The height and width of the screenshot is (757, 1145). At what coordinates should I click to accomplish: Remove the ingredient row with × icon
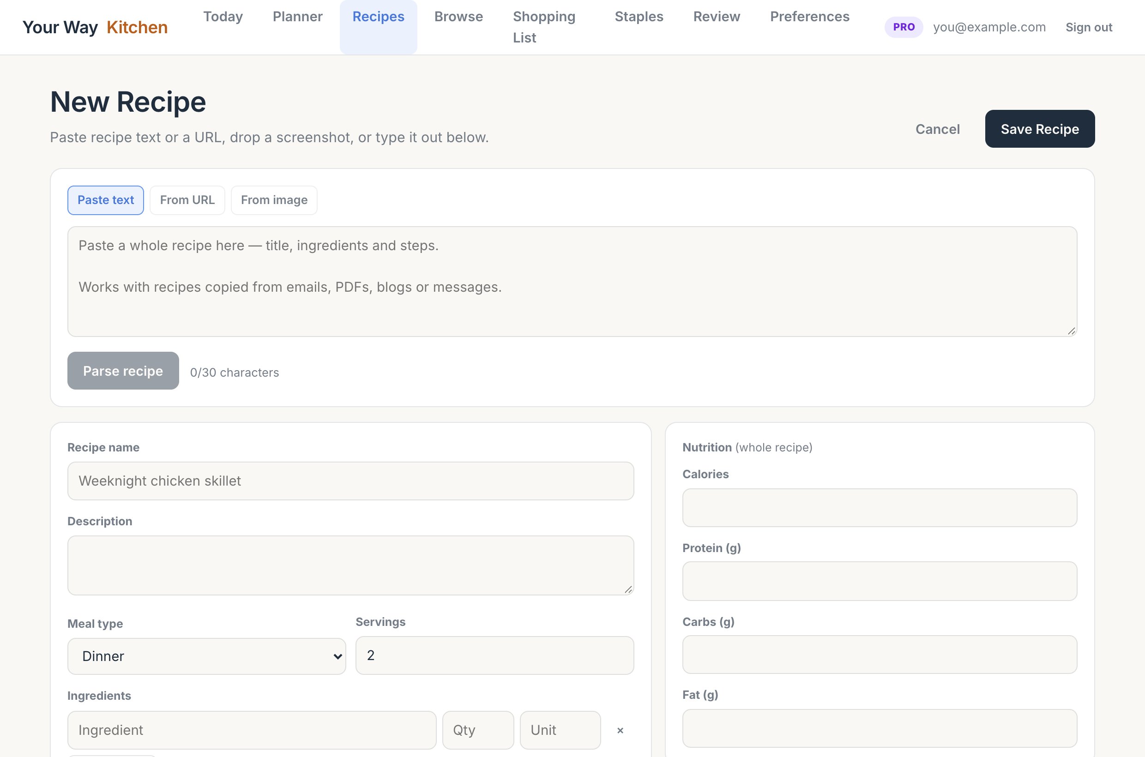[x=620, y=730]
